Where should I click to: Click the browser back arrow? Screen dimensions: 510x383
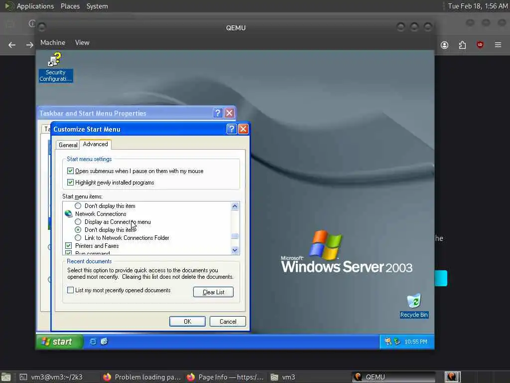12,45
